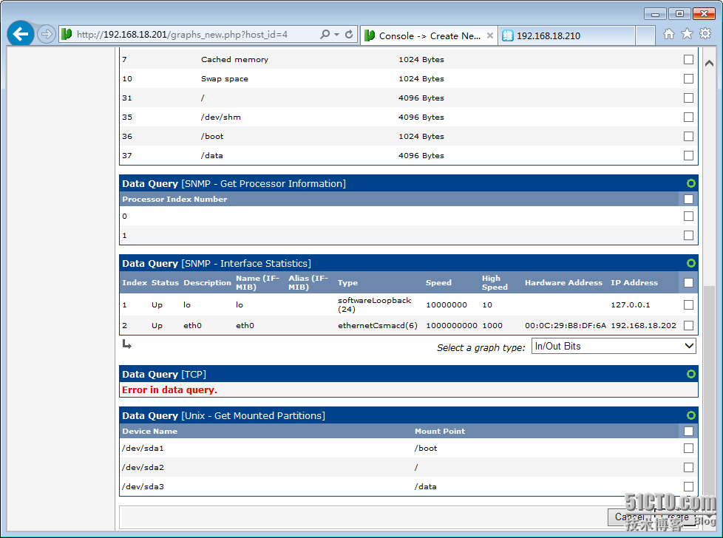Check the index 37 /data row checkbox
Image resolution: width=723 pixels, height=538 pixels.
click(688, 155)
